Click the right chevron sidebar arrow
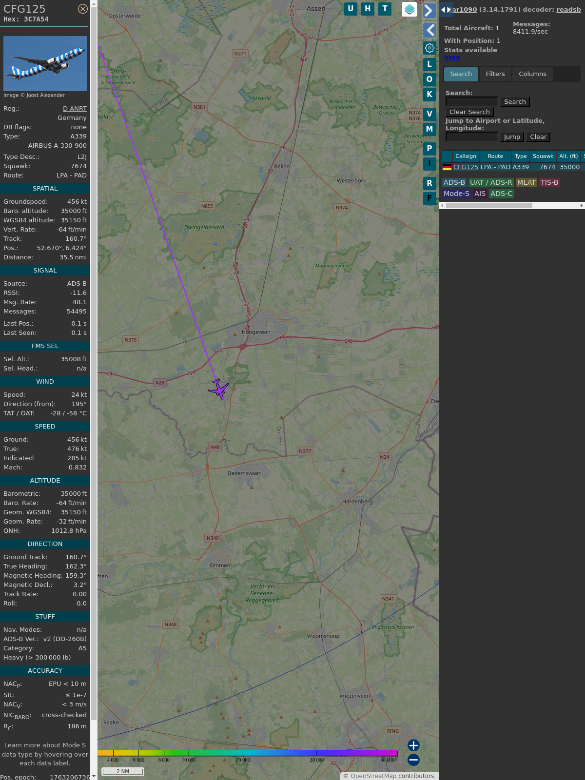 pos(429,11)
